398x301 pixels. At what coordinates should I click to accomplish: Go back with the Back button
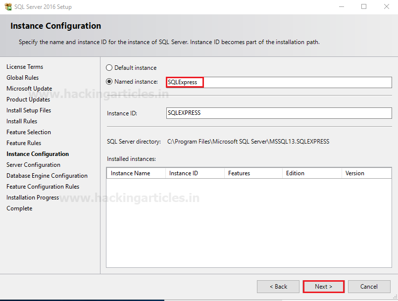[278, 287]
